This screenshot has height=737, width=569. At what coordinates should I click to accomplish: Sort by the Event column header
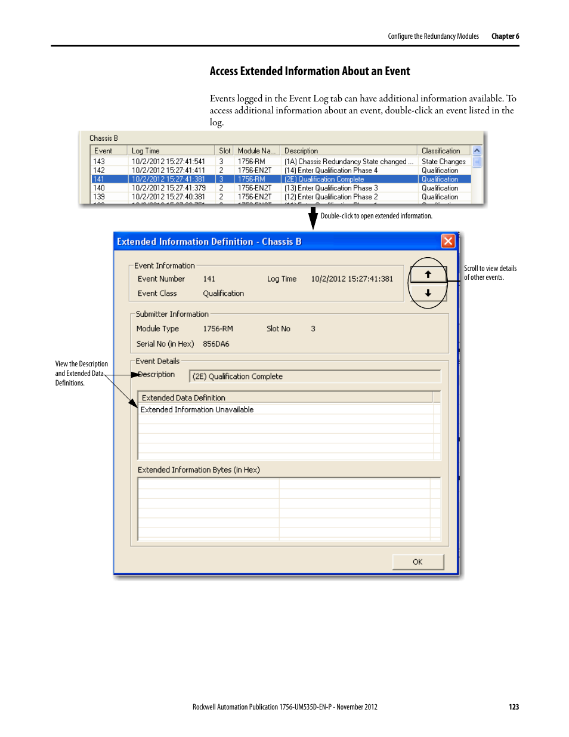(x=109, y=151)
